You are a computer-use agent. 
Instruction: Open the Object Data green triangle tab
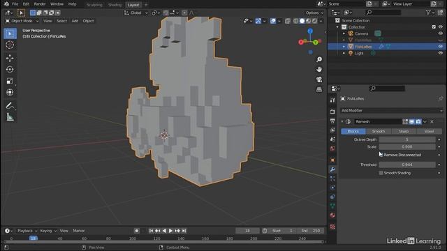pos(332,206)
